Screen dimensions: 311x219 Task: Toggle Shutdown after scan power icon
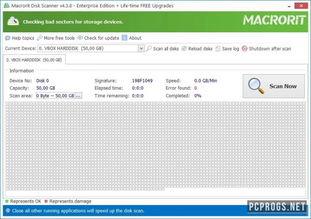click(245, 49)
